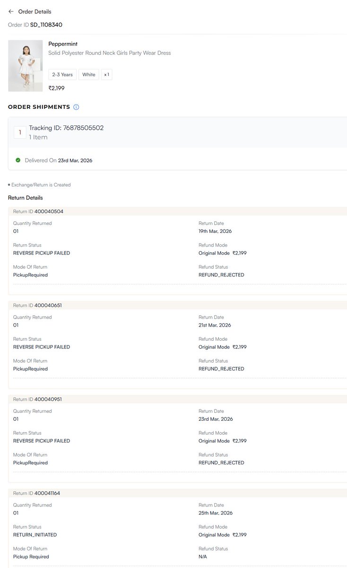Click the 1 Item shipment text
The width and height of the screenshot is (347, 568).
(x=38, y=137)
